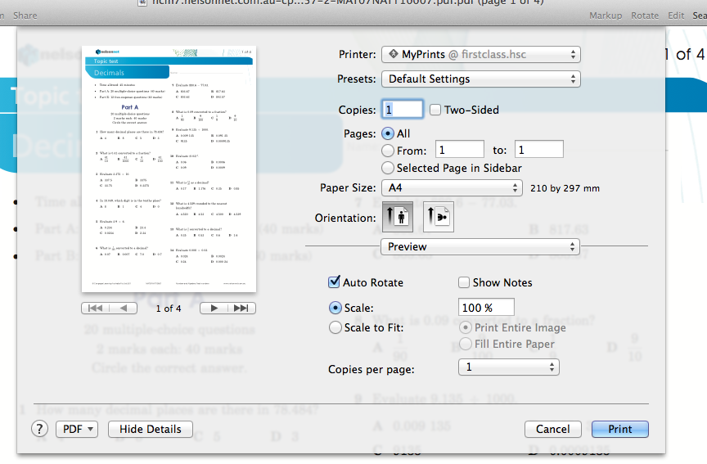This screenshot has width=707, height=464.
Task: Click the 'to' page number field
Action: coord(538,149)
